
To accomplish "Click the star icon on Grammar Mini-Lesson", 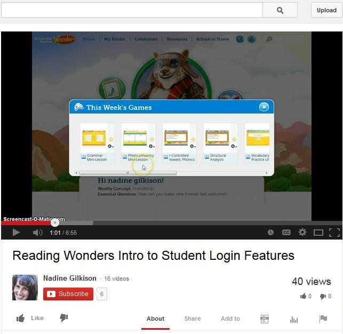I will [111, 139].
